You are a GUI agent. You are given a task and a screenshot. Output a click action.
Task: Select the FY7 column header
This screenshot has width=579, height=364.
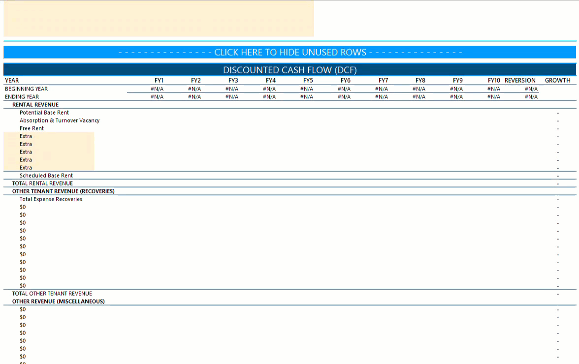[383, 80]
